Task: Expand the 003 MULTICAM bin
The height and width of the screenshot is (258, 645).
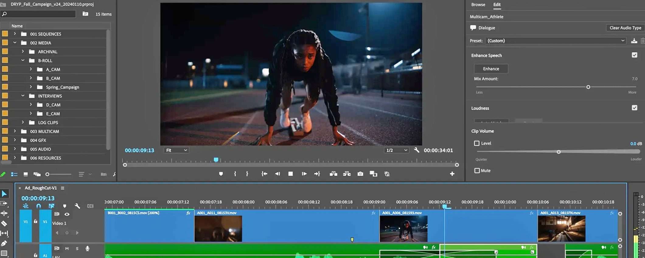Action: click(15, 131)
